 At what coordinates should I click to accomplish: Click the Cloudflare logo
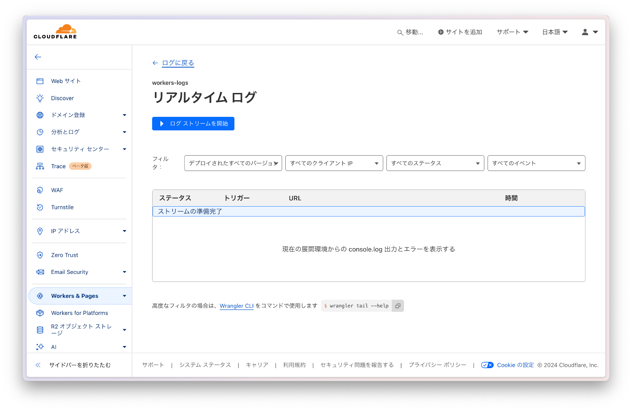click(x=55, y=32)
